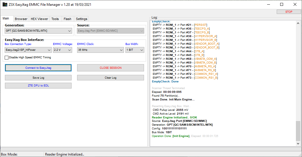This screenshot has height=157, width=302.
Task: Click the 'Bus Mode: 1BIT' log line
Action: 162,132
